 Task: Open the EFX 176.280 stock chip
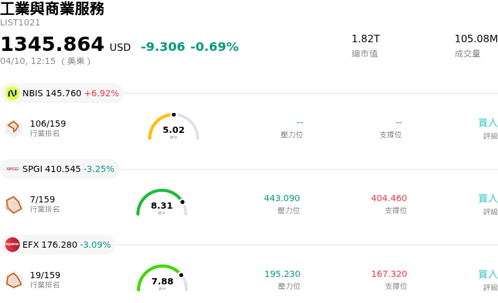pyautogui.click(x=59, y=245)
